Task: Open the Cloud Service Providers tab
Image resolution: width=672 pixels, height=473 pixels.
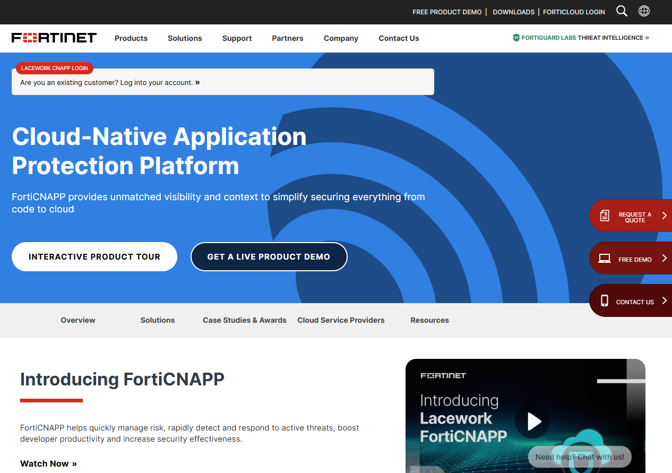Action: tap(341, 320)
